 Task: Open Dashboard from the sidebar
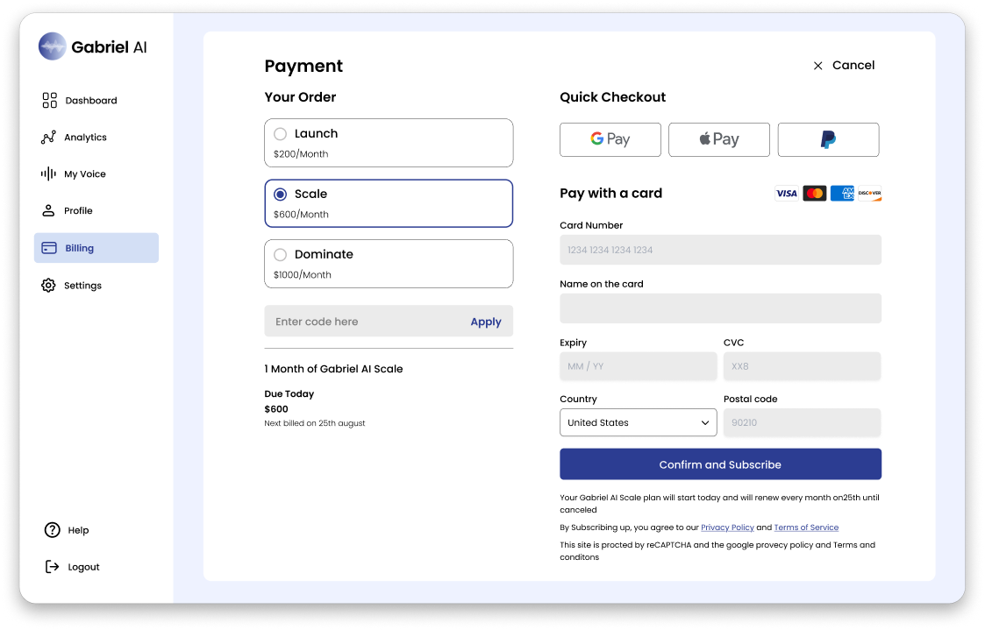pyautogui.click(x=96, y=101)
